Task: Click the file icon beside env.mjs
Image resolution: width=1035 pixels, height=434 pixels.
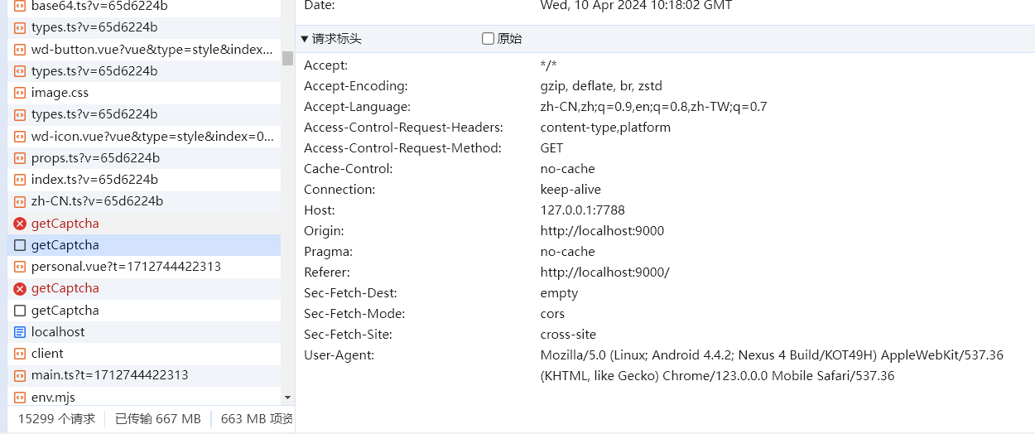Action: (x=20, y=398)
